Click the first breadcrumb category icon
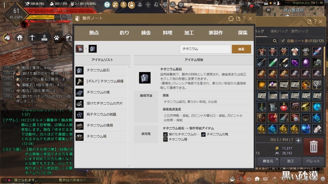 (80, 49)
